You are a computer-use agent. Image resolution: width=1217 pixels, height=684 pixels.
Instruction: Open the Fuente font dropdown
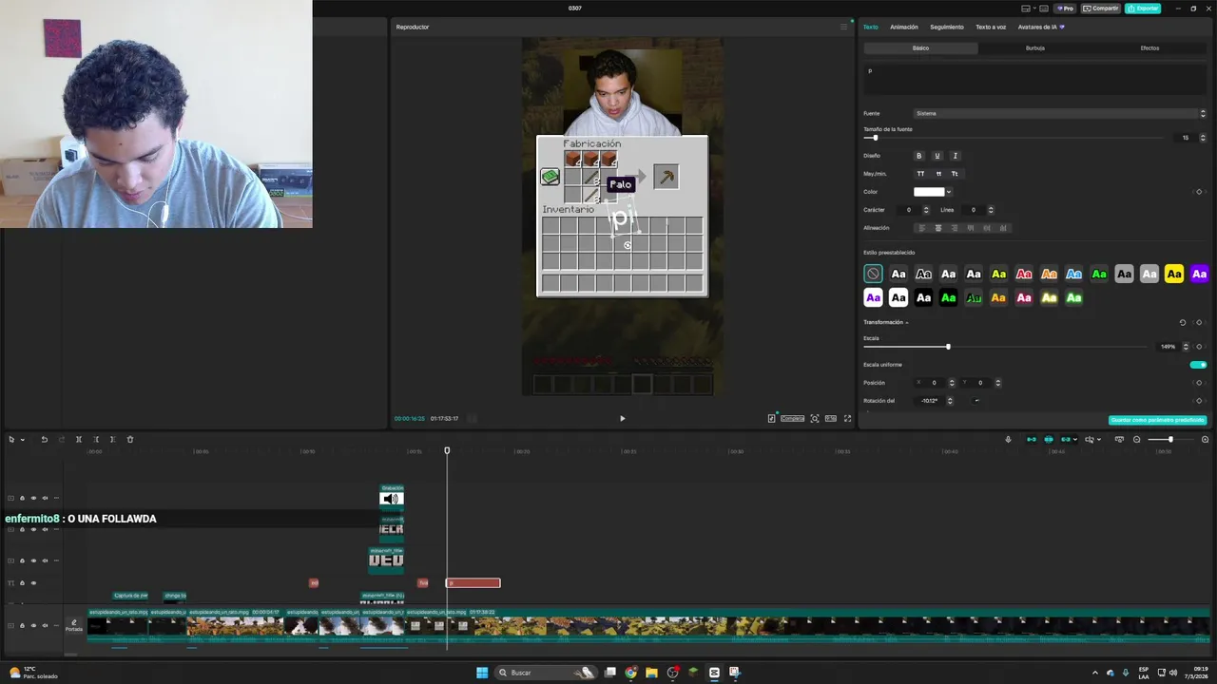tap(1060, 113)
